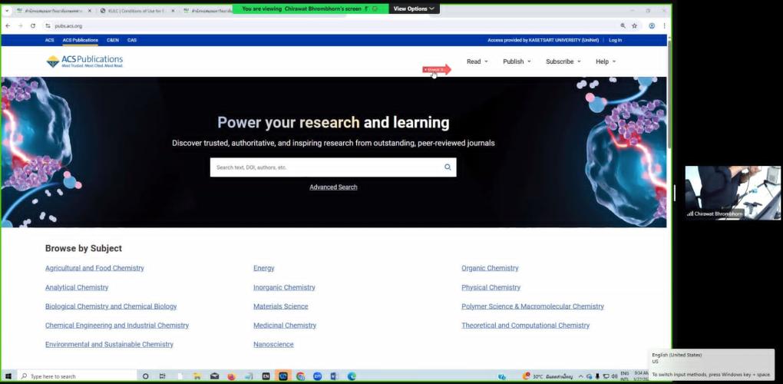The height and width of the screenshot is (384, 783).
Task: Select C&EN in the top blue bar
Action: coord(113,40)
